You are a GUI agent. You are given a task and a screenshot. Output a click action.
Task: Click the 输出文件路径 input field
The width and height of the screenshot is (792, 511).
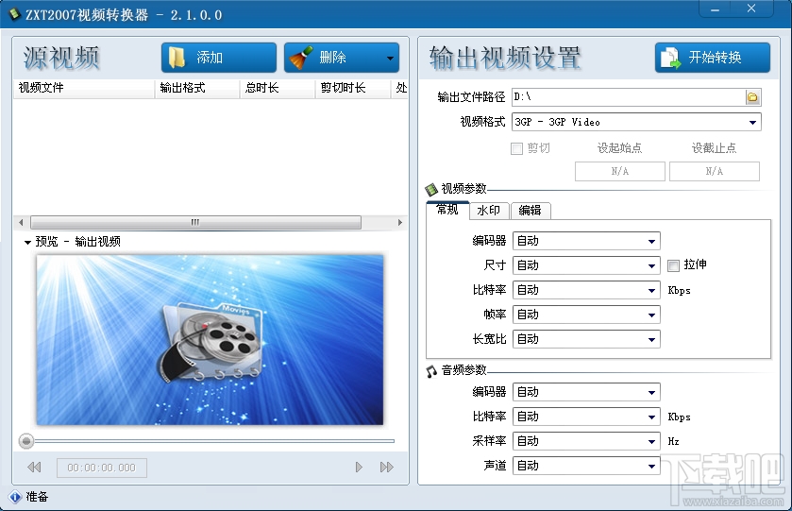coord(629,97)
